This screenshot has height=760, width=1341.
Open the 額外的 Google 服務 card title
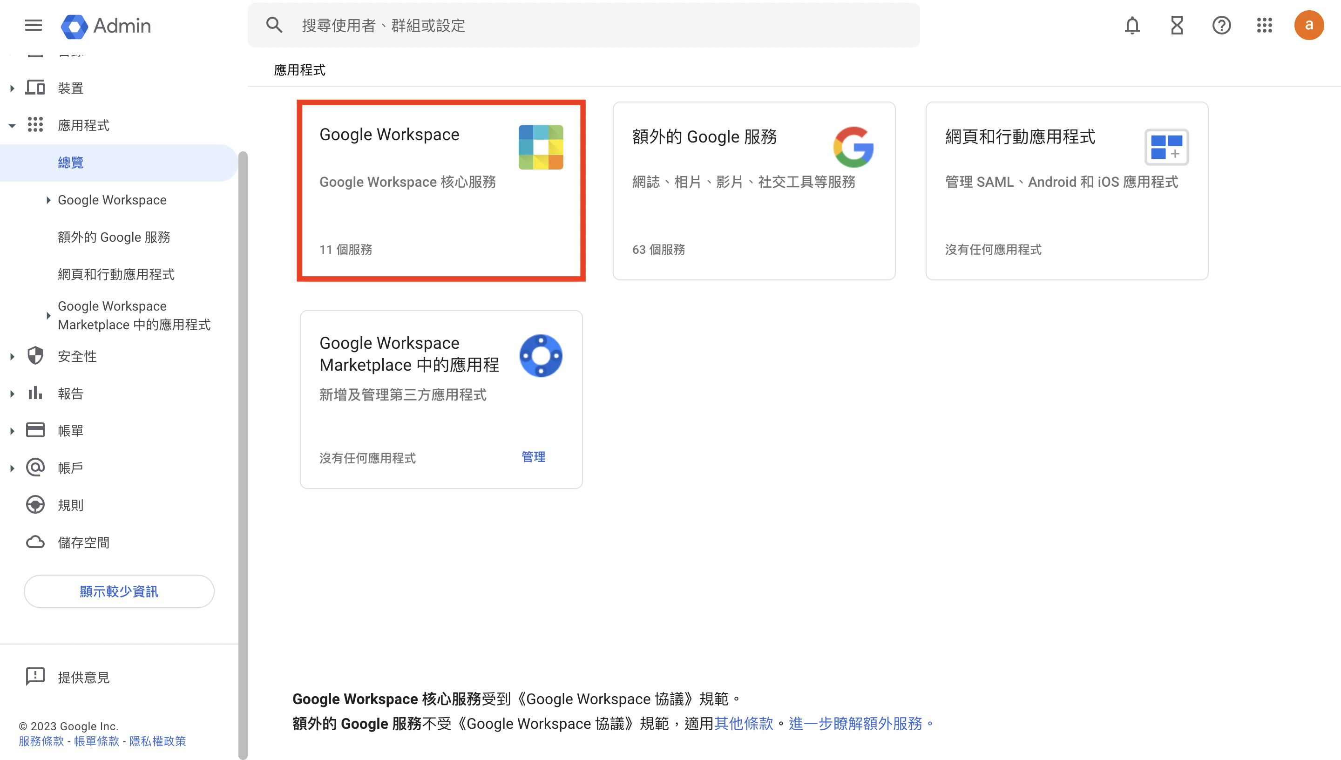tap(704, 137)
